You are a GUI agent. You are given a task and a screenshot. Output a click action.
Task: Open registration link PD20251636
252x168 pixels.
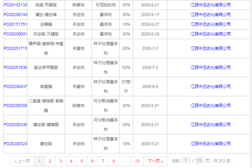(x=15, y=67)
